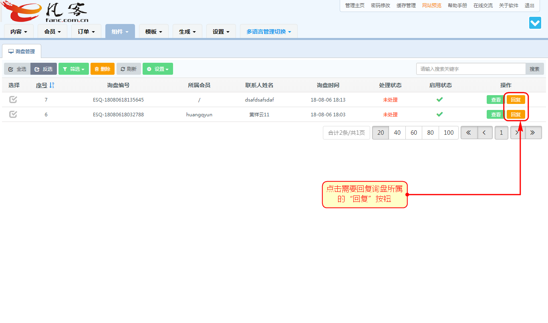The height and width of the screenshot is (323, 548).
Task: Switch to the 询盘管理 tab
Action: (x=22, y=52)
